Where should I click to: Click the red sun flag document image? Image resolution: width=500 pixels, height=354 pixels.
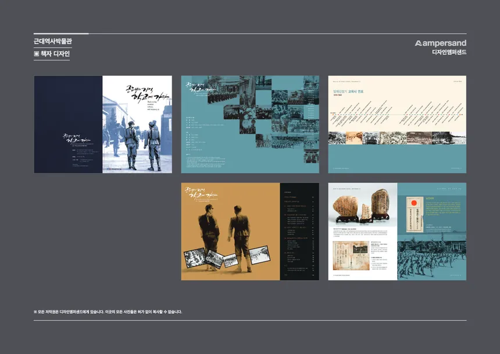tap(414, 214)
